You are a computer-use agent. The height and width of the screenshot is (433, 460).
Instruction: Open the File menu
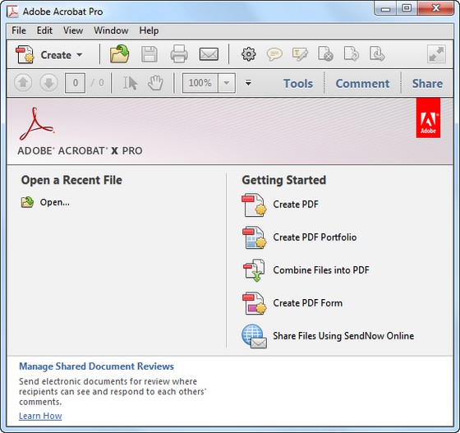[19, 30]
